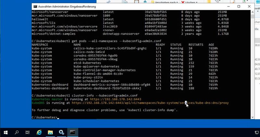Click pod name coredns-6955765f44-hgw9b
The height and width of the screenshot is (137, 260).
(96, 55)
